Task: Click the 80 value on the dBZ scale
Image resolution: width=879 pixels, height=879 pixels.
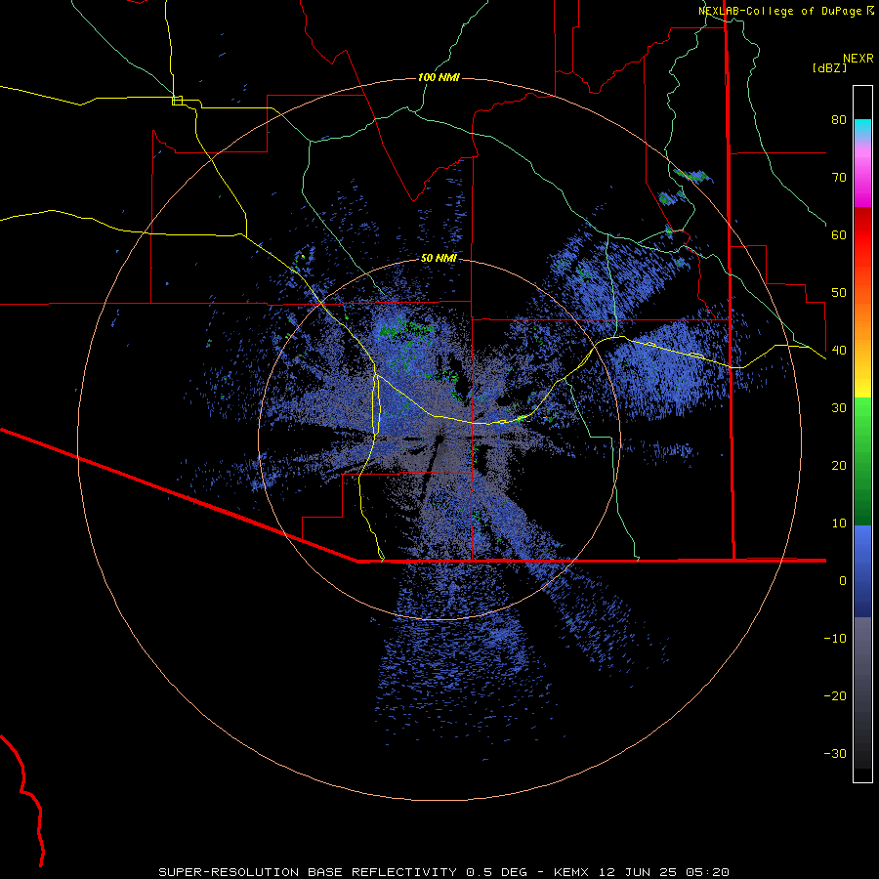Action: click(x=839, y=120)
